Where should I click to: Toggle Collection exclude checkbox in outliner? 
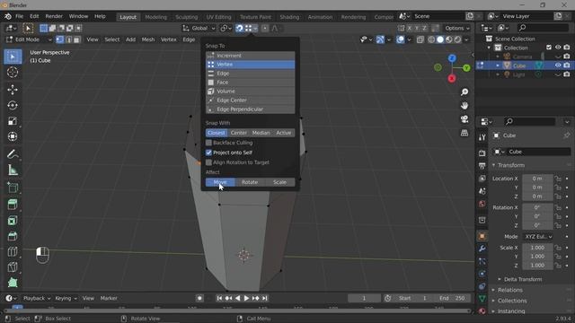[x=549, y=48]
